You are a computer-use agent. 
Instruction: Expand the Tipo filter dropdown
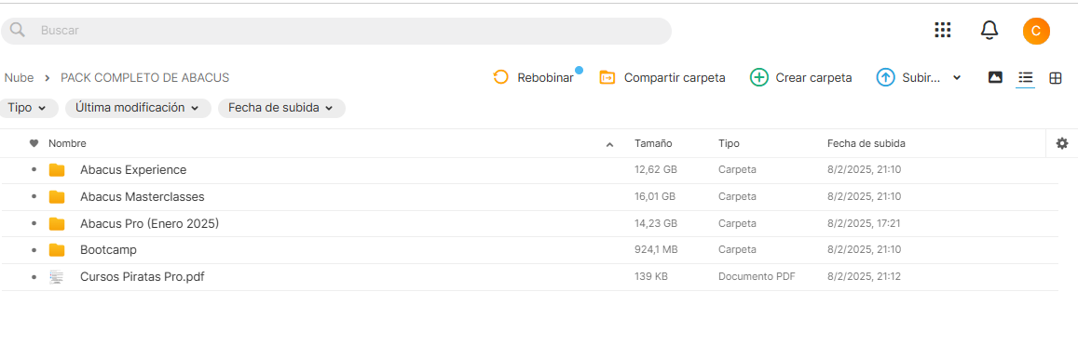(x=28, y=108)
